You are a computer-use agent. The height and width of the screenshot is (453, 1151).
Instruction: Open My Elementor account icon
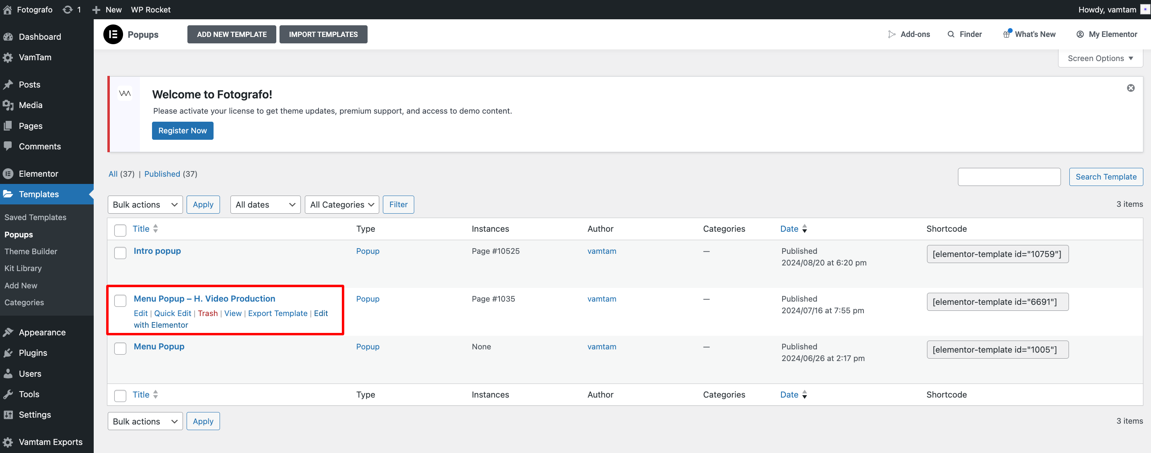1080,35
